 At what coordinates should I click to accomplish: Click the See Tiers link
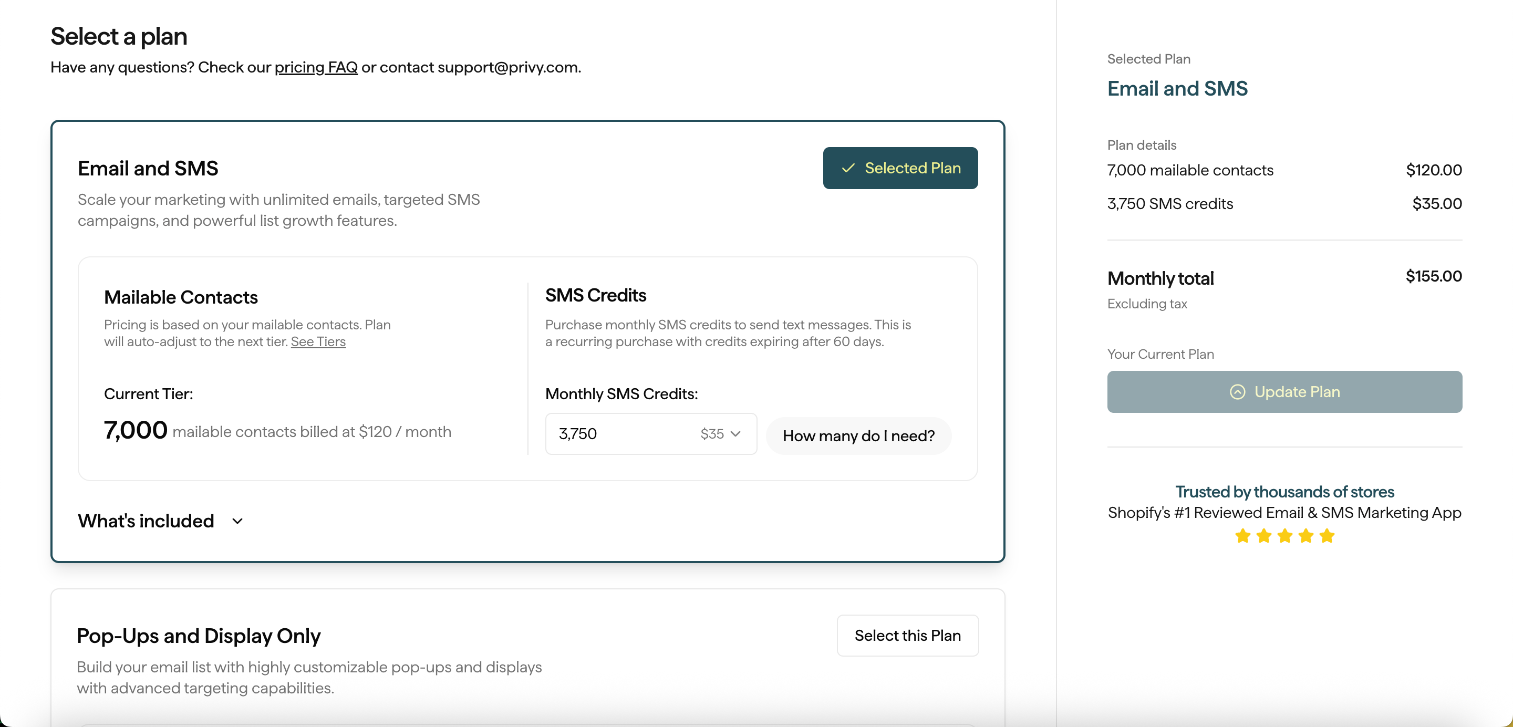click(x=318, y=342)
